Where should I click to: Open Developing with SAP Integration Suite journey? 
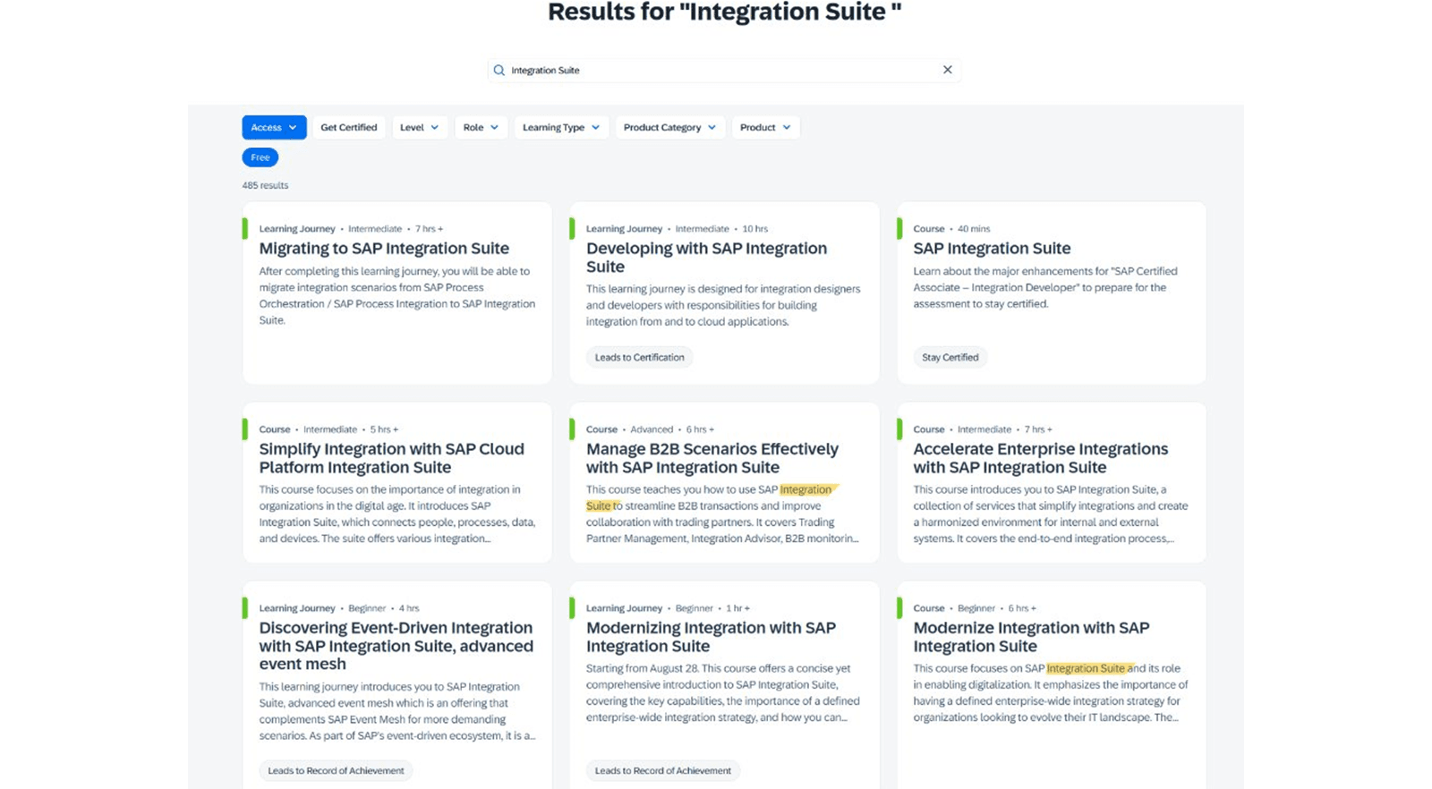(x=706, y=258)
